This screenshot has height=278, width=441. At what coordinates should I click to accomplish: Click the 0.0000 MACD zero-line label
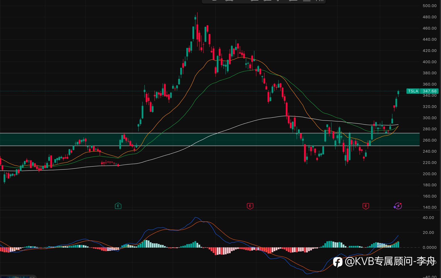[x=429, y=247]
